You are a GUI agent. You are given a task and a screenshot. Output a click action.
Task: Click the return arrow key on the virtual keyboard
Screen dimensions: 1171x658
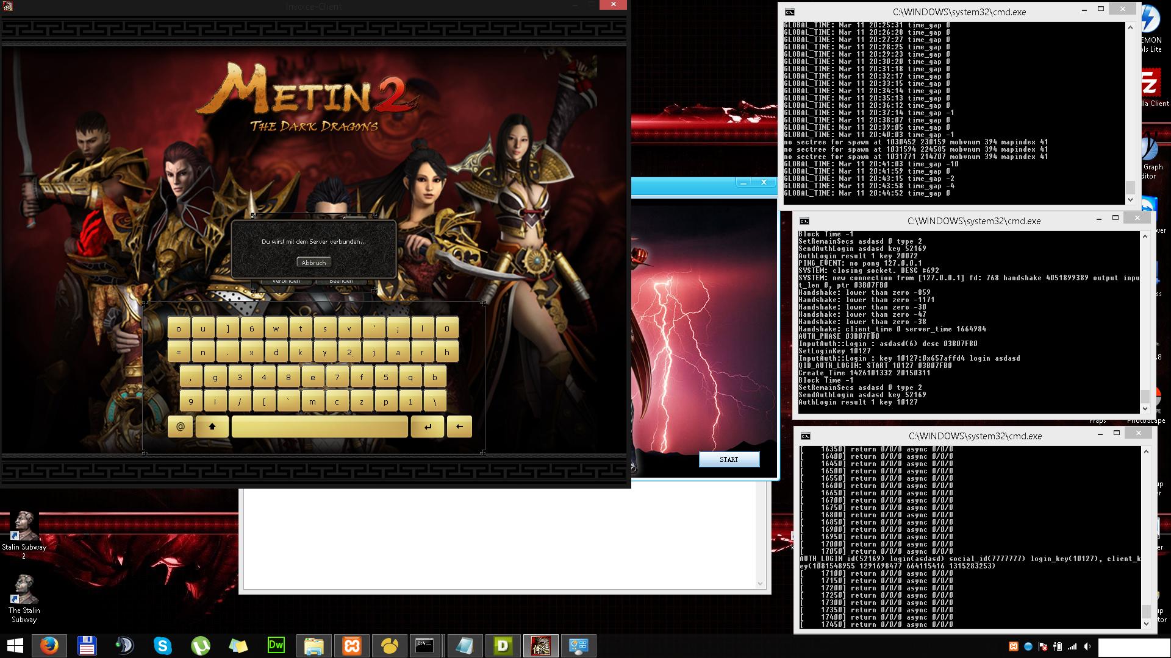[x=428, y=426]
